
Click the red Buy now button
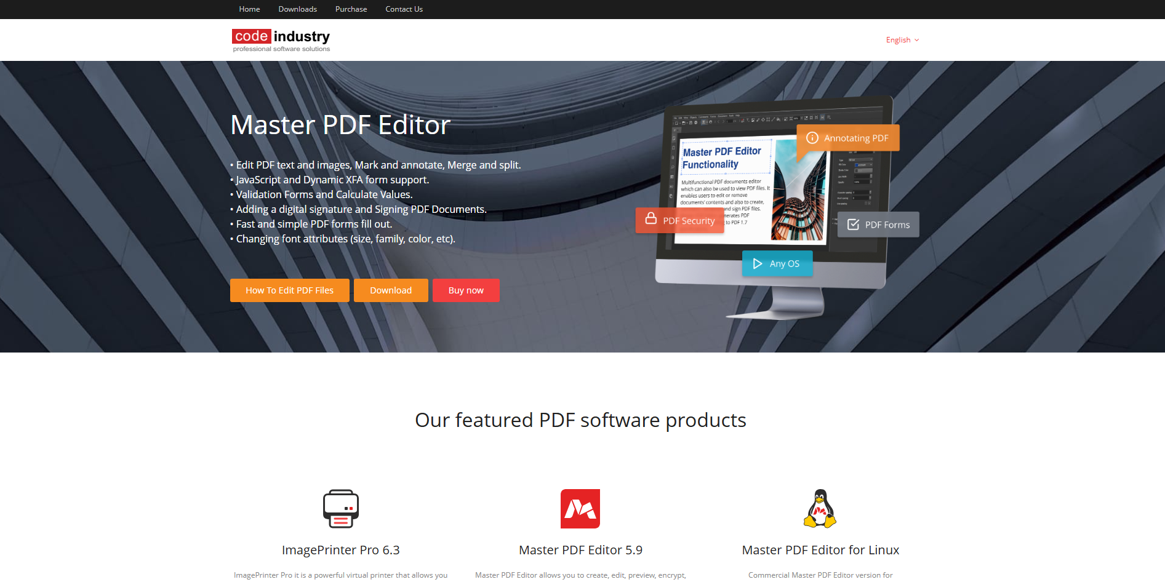(x=466, y=290)
